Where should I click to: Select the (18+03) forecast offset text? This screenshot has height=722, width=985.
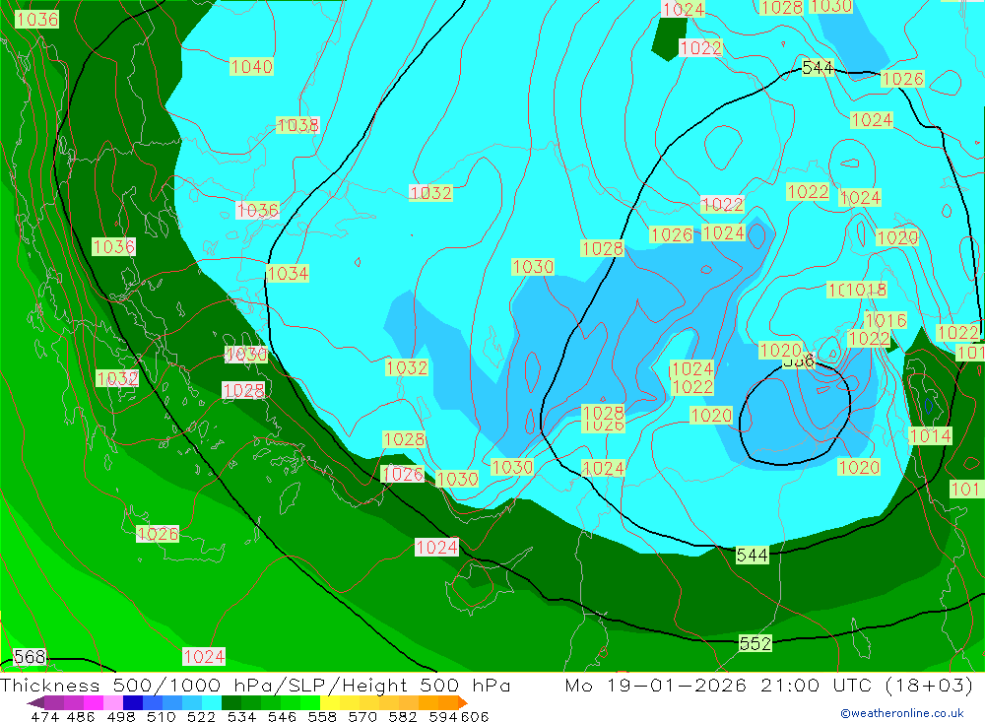pyautogui.click(x=929, y=685)
